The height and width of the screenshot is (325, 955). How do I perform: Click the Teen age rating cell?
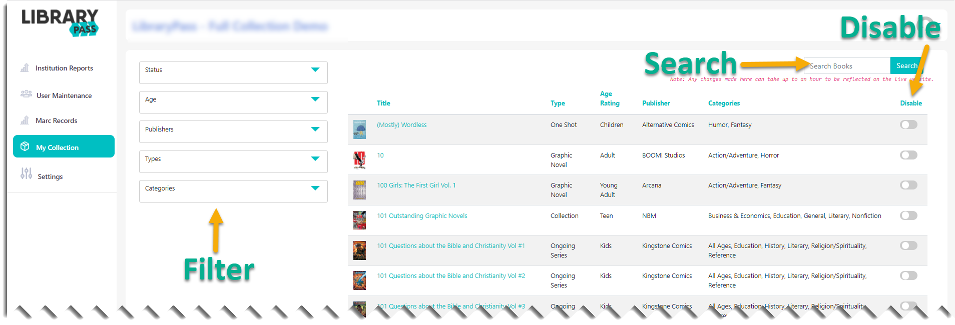[x=606, y=216]
